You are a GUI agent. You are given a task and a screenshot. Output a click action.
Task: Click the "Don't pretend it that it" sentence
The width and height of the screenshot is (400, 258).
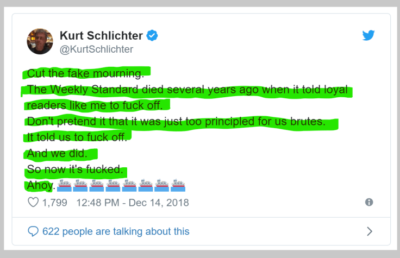pos(176,121)
